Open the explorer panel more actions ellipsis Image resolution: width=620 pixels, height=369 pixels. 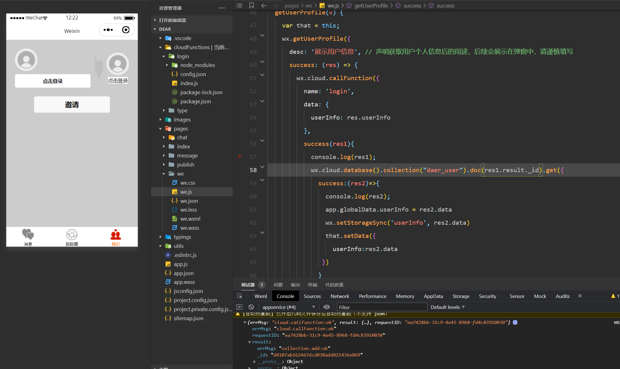(x=222, y=8)
